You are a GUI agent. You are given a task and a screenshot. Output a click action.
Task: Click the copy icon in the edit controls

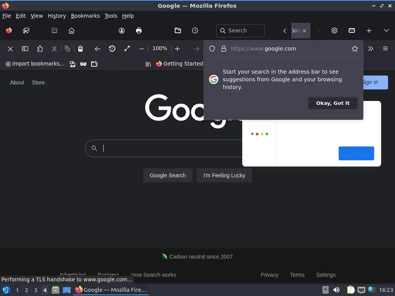coord(67,49)
